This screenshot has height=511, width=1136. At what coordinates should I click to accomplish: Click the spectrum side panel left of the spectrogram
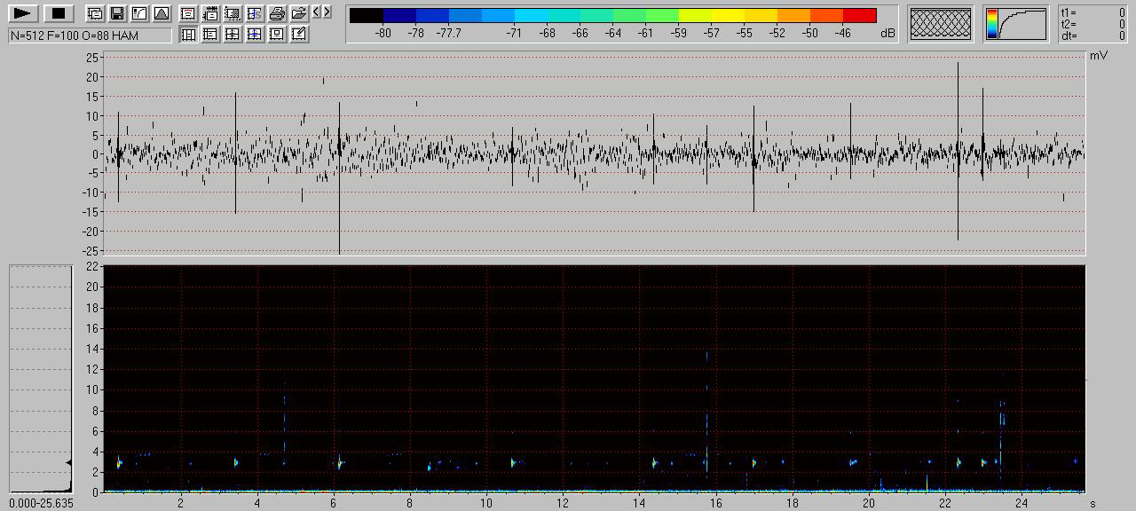40,379
